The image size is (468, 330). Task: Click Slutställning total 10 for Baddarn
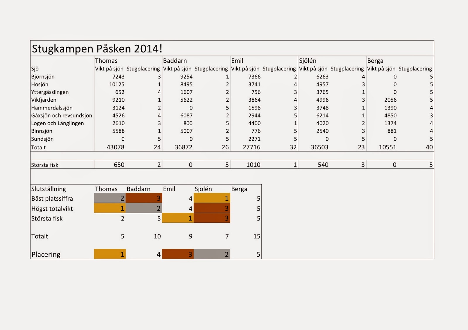(x=157, y=236)
